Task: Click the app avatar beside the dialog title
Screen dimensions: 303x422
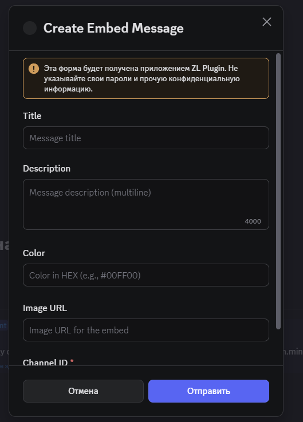Action: click(30, 28)
